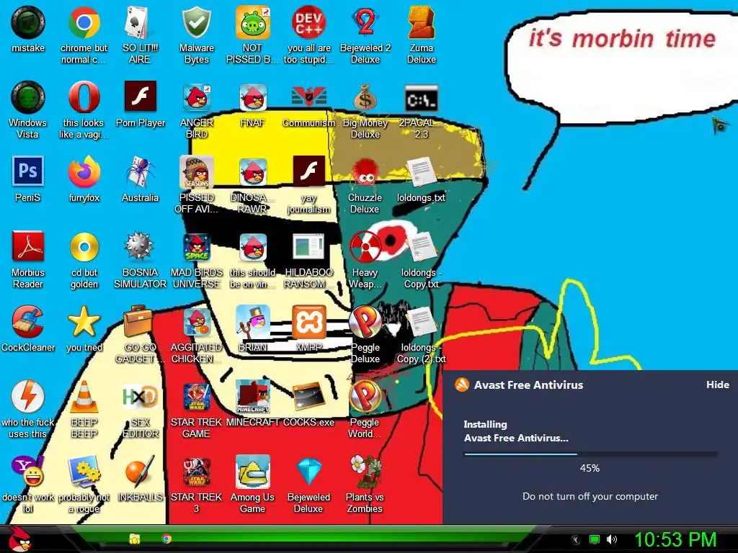Open the 'BRIAN' slingshot bird icon
This screenshot has width=738, height=553.
click(x=252, y=322)
